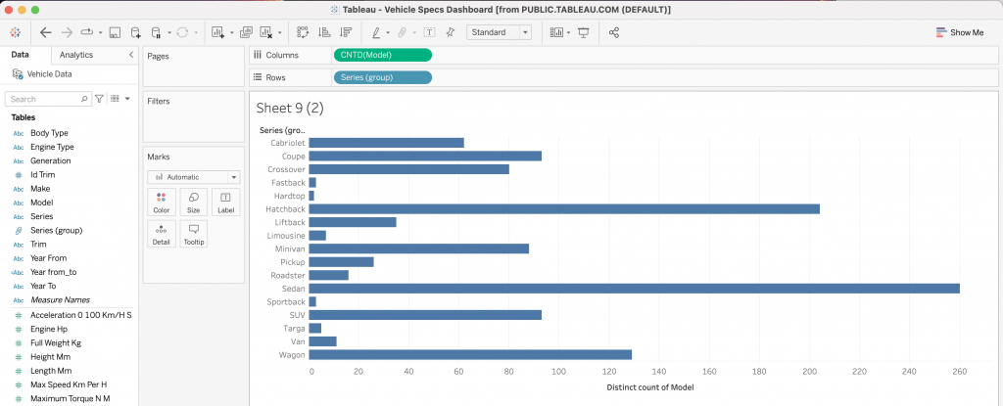Click the Duplicate sheet icon
Viewport: 1003px width, 406px height.
coord(246,32)
